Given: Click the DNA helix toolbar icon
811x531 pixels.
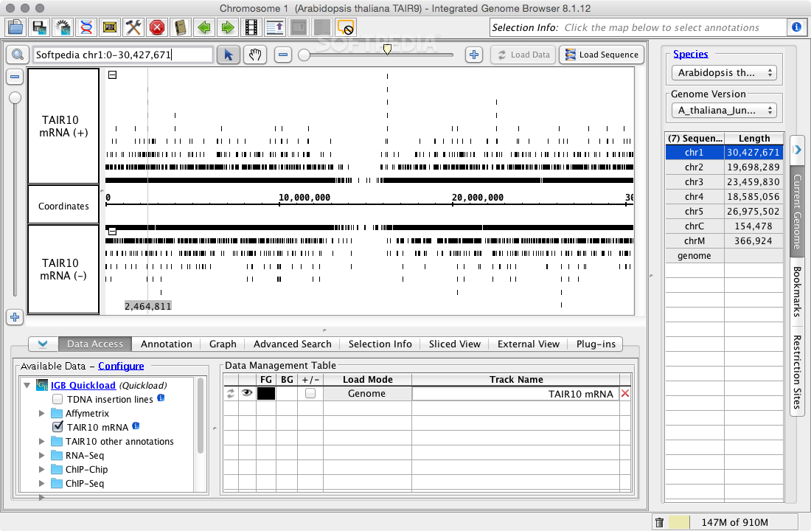Looking at the screenshot, I should tap(86, 28).
